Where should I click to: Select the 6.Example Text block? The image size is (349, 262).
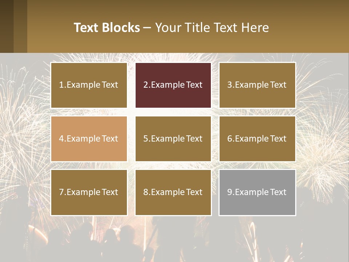point(257,139)
